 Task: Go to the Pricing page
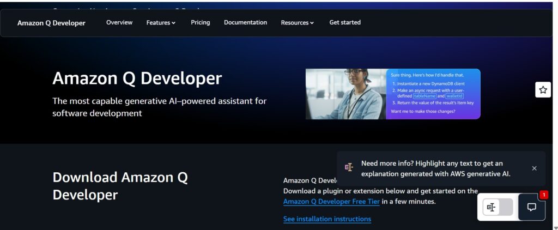(x=200, y=22)
